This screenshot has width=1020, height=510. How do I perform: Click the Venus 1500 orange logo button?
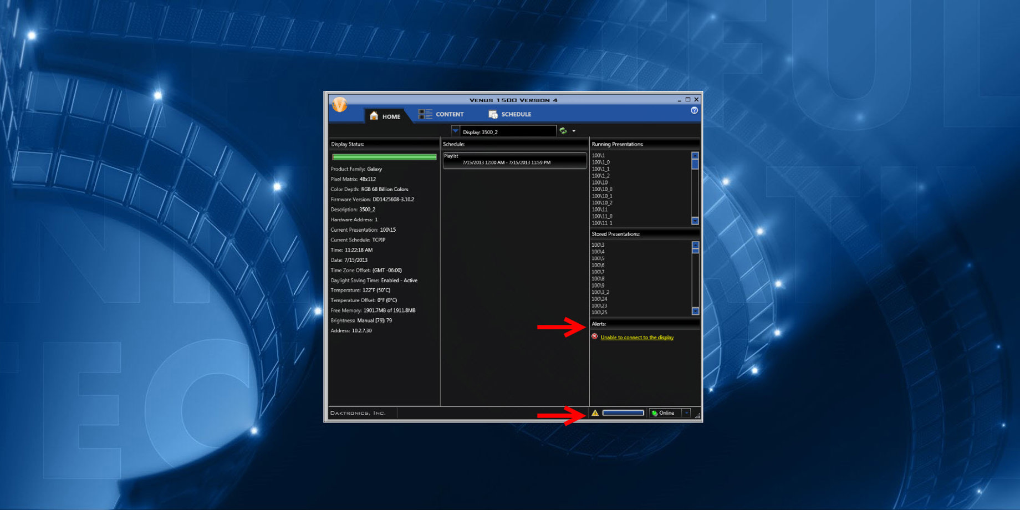339,104
